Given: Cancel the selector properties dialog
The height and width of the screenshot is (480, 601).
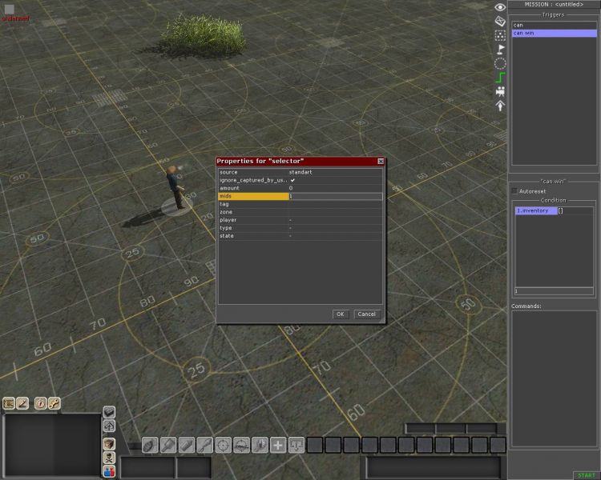Looking at the screenshot, I should click(367, 314).
